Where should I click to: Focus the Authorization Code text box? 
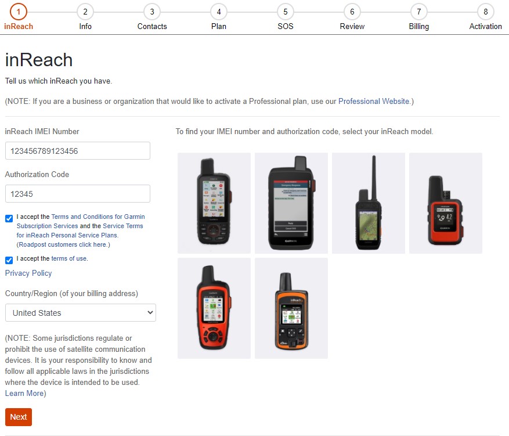(x=78, y=194)
